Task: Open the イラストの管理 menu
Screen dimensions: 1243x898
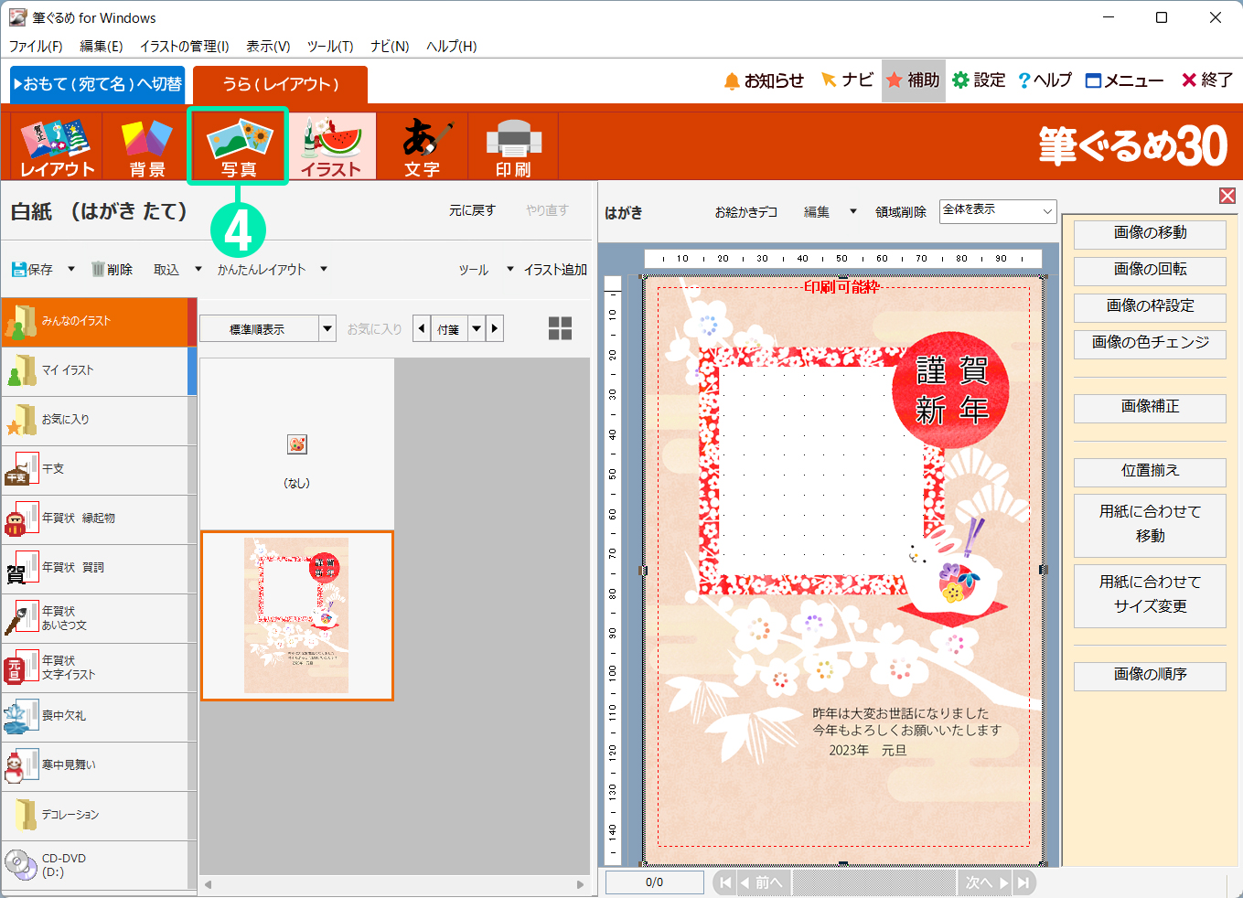Action: click(184, 46)
